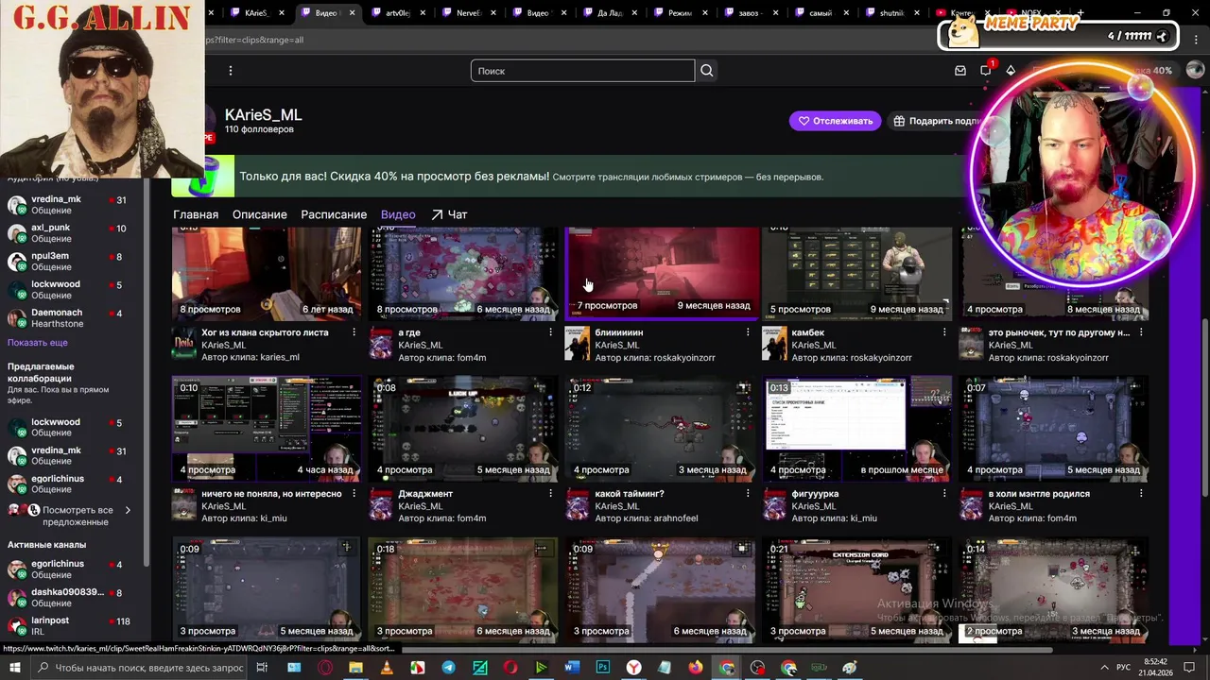Switch to the Расписание channel tab
The width and height of the screenshot is (1210, 680).
tap(334, 214)
